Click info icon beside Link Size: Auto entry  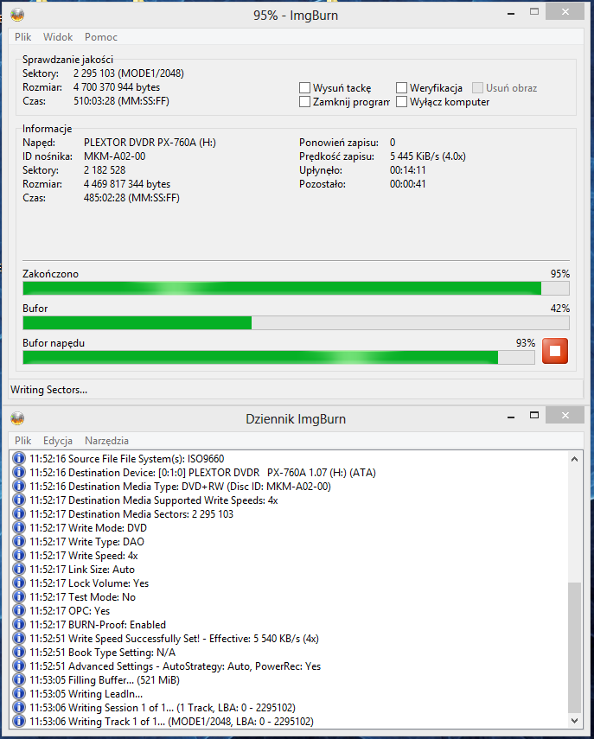point(19,569)
